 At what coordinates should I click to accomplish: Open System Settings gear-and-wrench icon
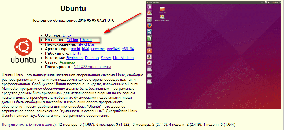pos(149,63)
